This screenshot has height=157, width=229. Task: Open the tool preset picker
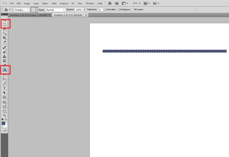pos(10,10)
